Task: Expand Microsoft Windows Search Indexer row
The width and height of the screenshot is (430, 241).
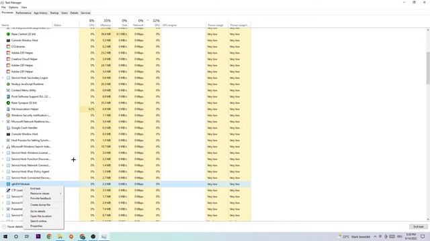Action: (x=3, y=147)
